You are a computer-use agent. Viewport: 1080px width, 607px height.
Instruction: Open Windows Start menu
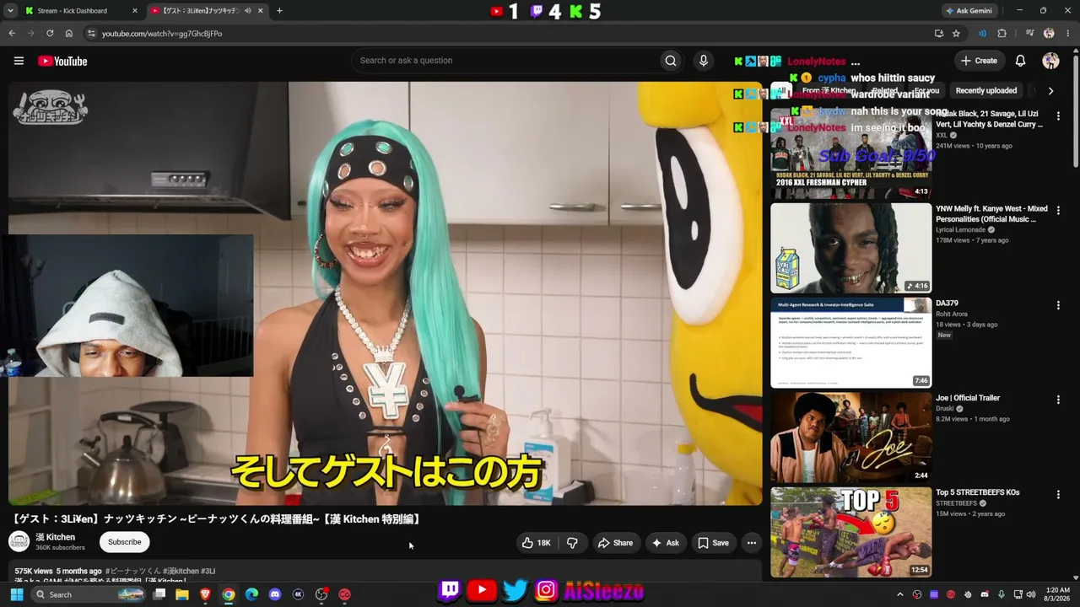[16, 594]
